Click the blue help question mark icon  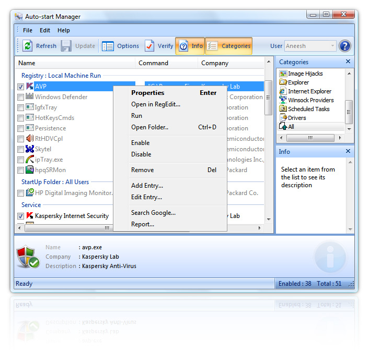click(345, 46)
